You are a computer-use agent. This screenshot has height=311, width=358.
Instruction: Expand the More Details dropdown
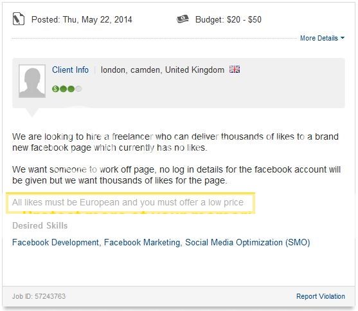click(x=322, y=38)
